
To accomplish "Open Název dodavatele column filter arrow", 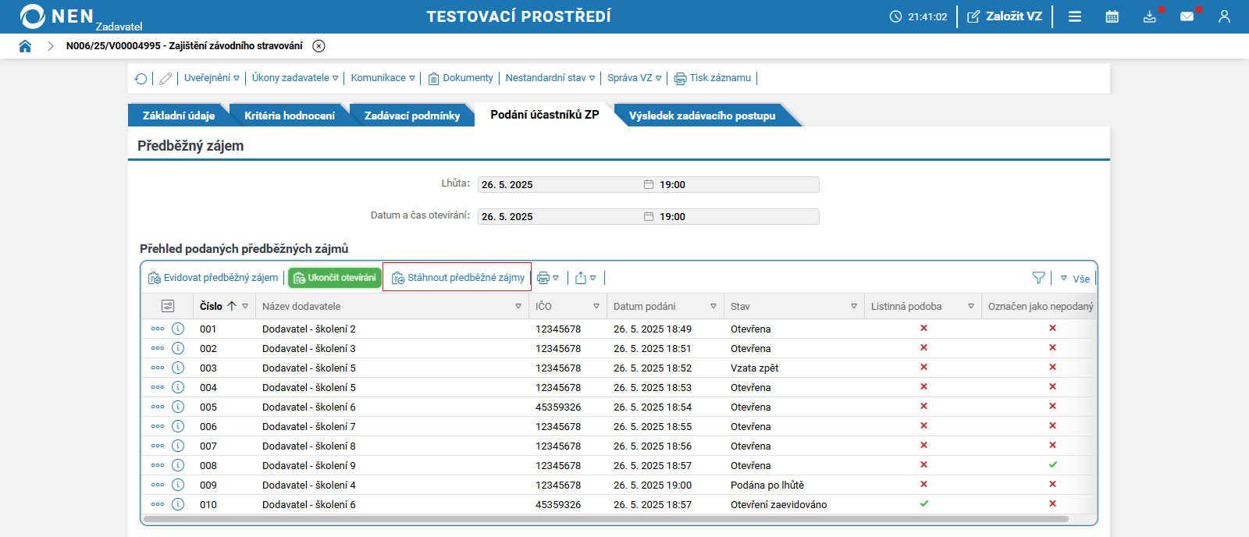I will (518, 307).
